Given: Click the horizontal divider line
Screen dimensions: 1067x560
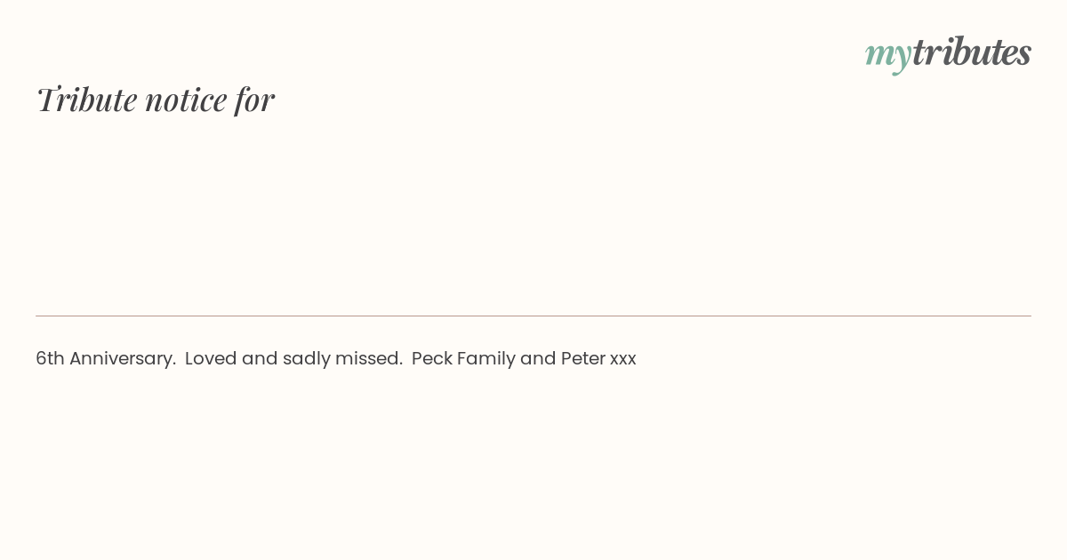Looking at the screenshot, I should 533,316.
